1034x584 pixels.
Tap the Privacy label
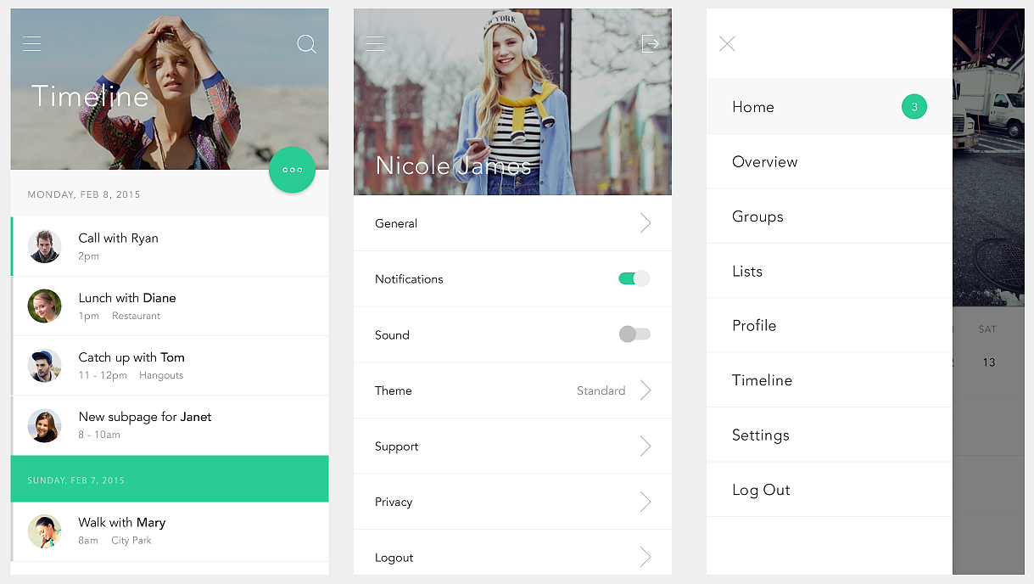tap(394, 502)
